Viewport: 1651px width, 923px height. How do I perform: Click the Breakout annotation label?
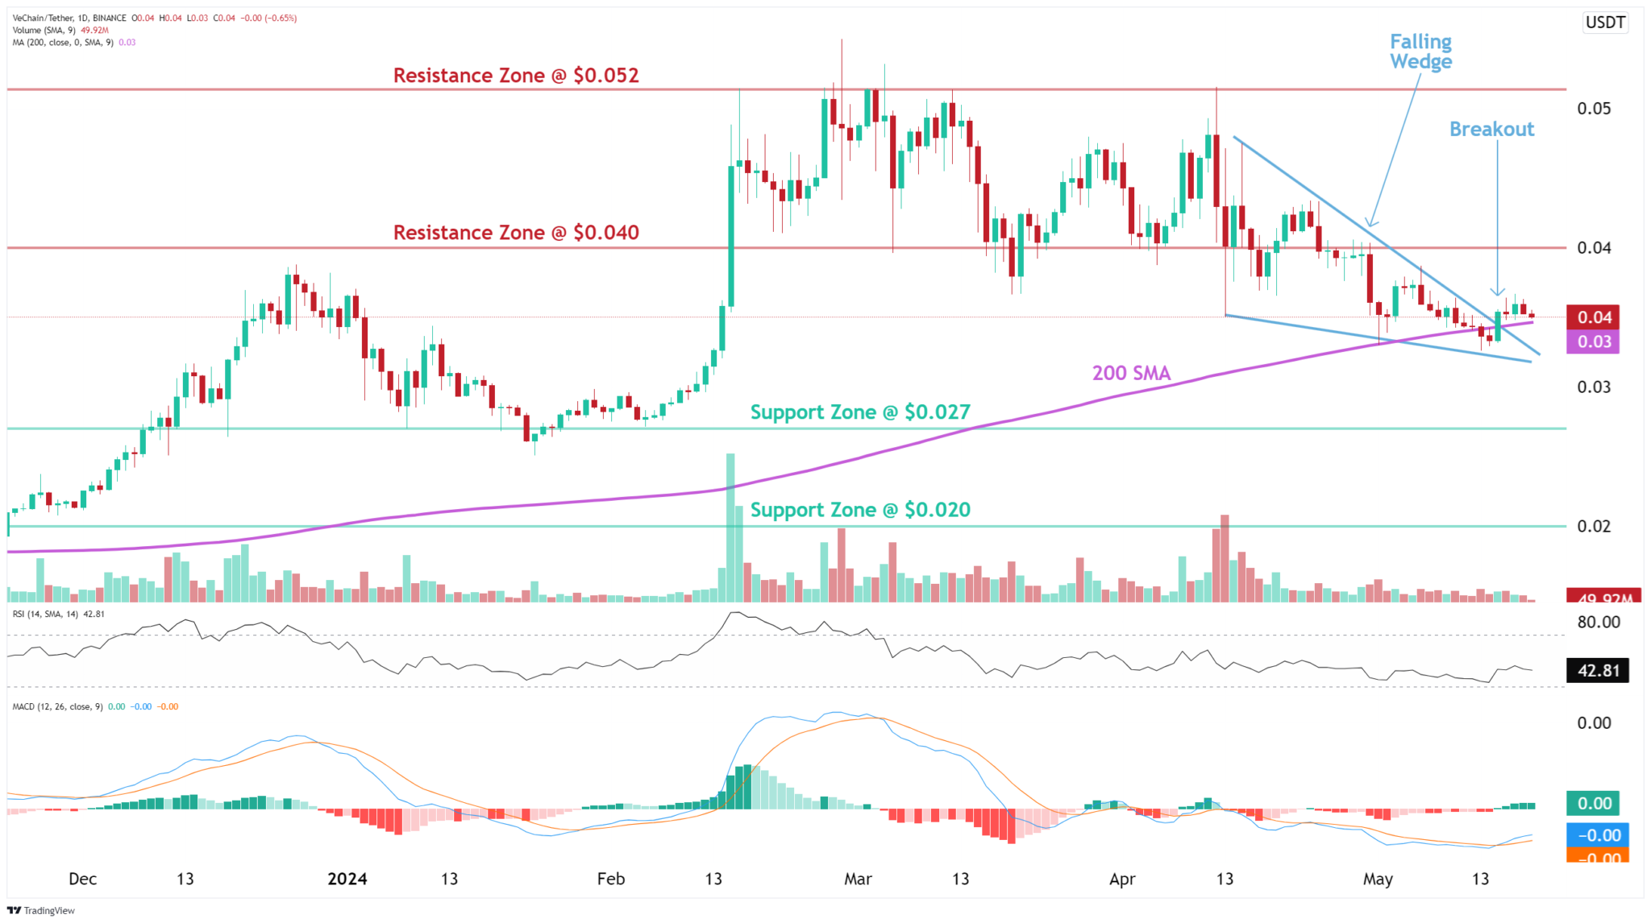point(1491,130)
